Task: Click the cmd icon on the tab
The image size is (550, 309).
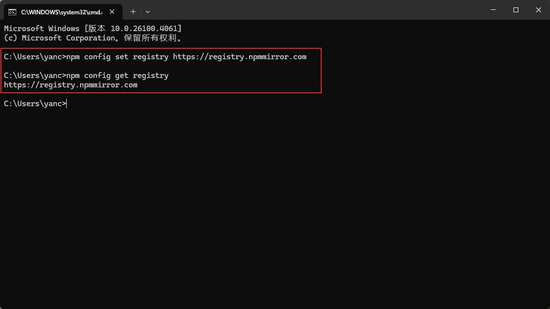Action: click(12, 12)
